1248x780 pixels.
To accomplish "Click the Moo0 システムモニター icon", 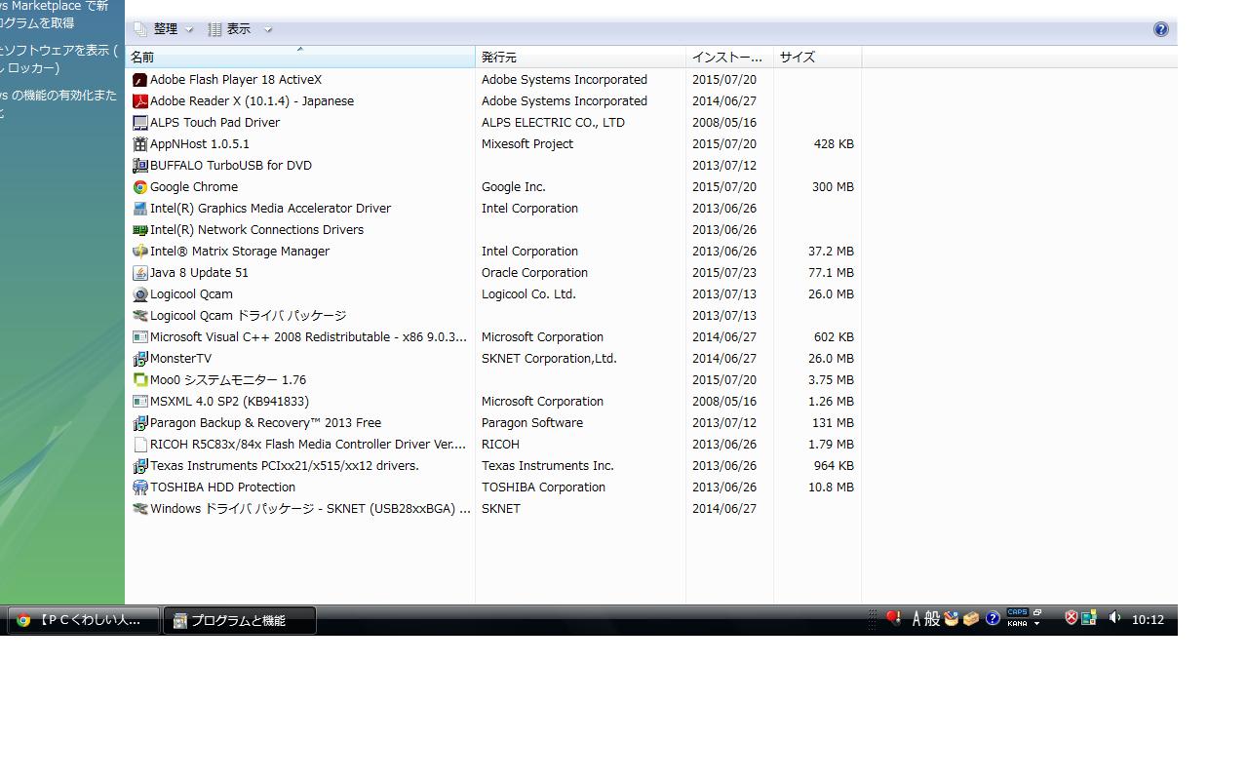I will tap(140, 380).
